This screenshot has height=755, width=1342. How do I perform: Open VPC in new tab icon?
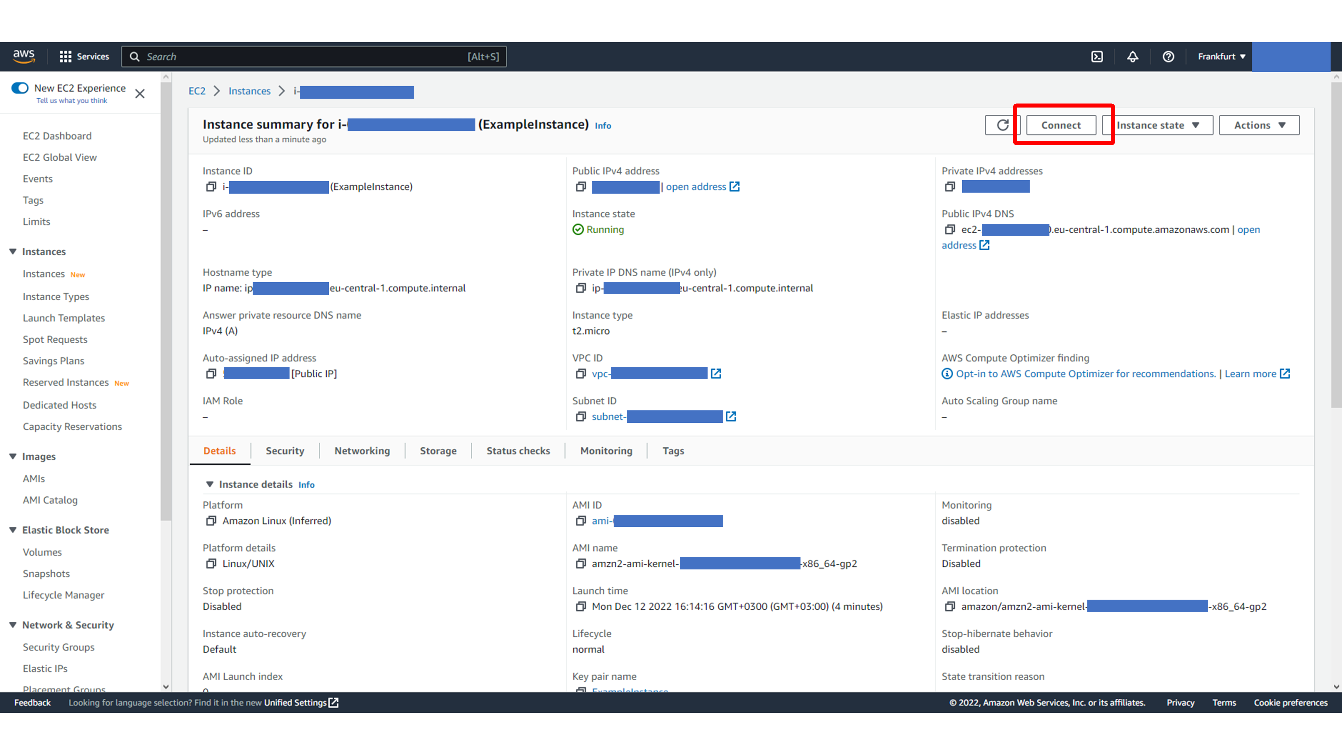(x=716, y=373)
